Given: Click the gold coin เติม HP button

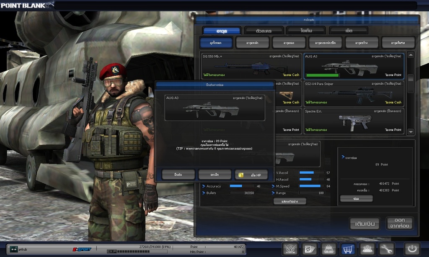Looking at the screenshot, I should click(x=251, y=174).
